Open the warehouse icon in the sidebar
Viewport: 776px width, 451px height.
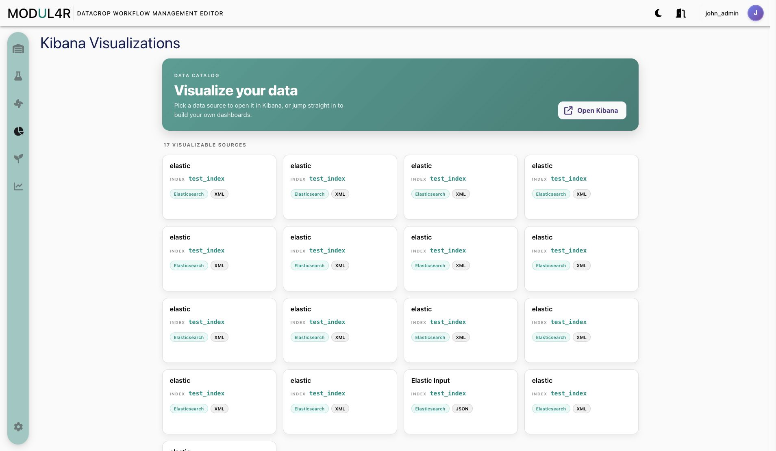click(18, 49)
